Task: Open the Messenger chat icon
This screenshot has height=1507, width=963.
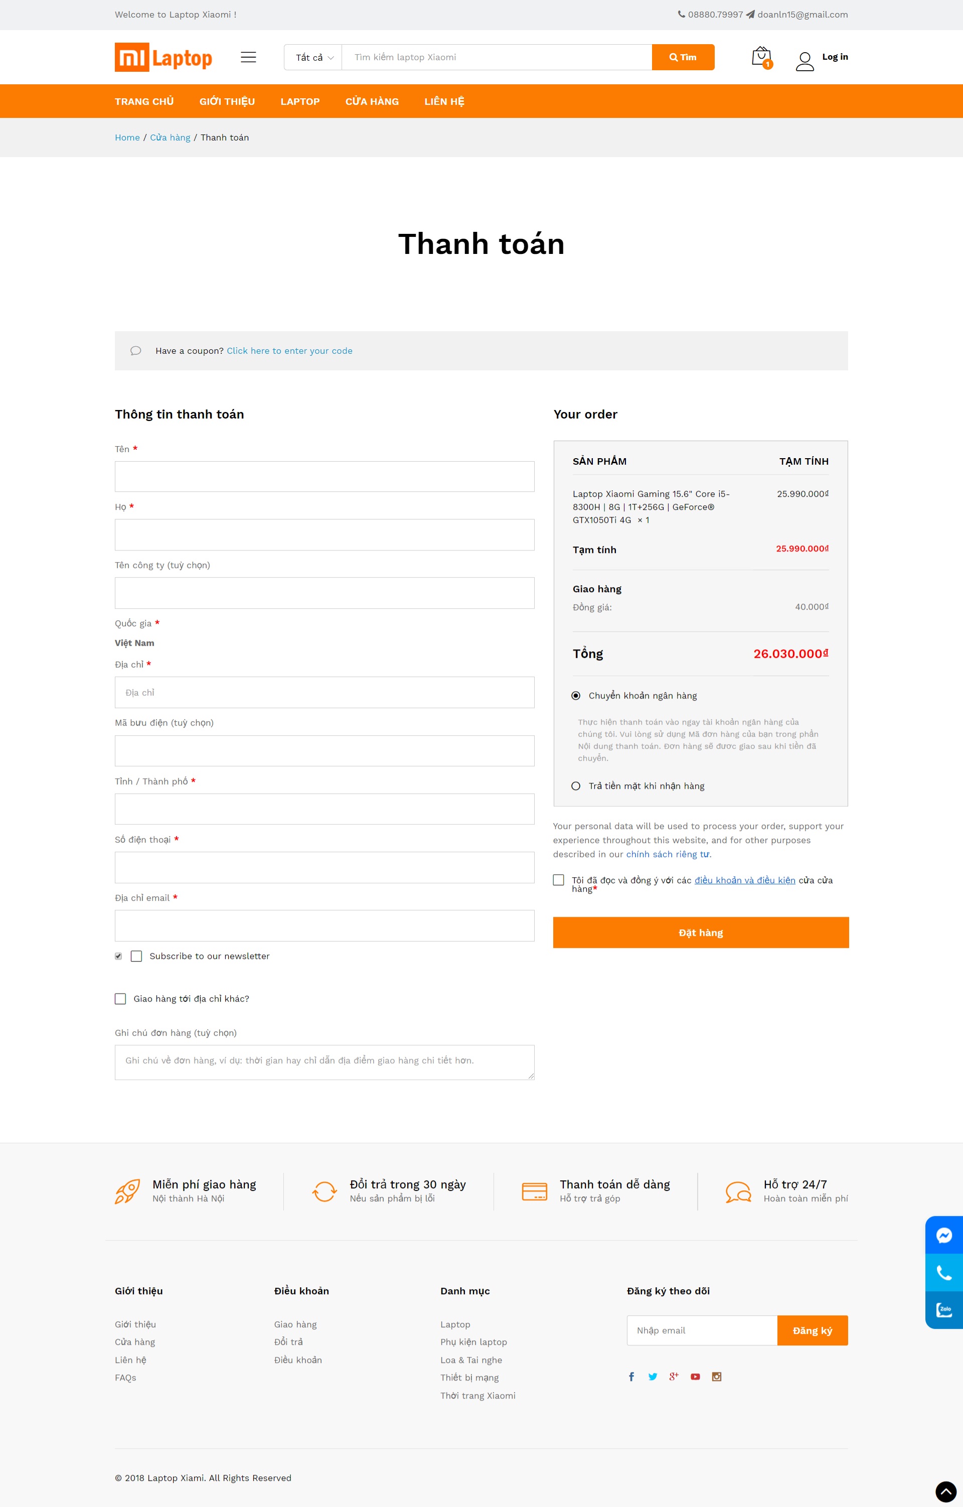Action: (x=943, y=1235)
